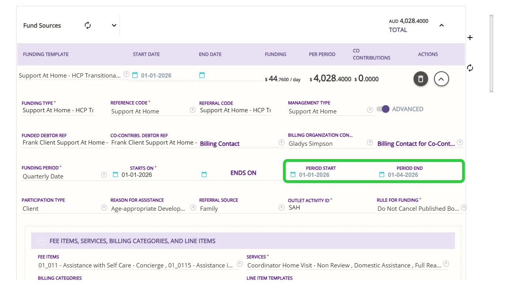Open the Fund Sources dropdown arrow

click(114, 26)
